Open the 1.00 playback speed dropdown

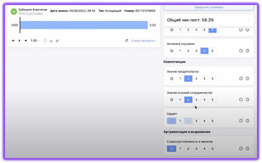pos(35,41)
